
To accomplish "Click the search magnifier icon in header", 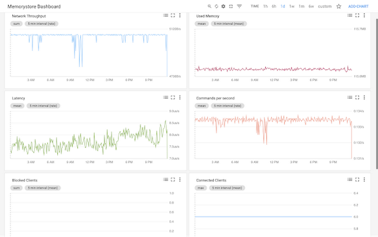I will click(x=210, y=6).
